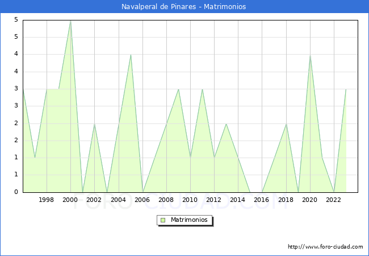Image resolution: width=369 pixels, height=256 pixels.
Task: Select the 2012 x-axis label
Action: 214,200
